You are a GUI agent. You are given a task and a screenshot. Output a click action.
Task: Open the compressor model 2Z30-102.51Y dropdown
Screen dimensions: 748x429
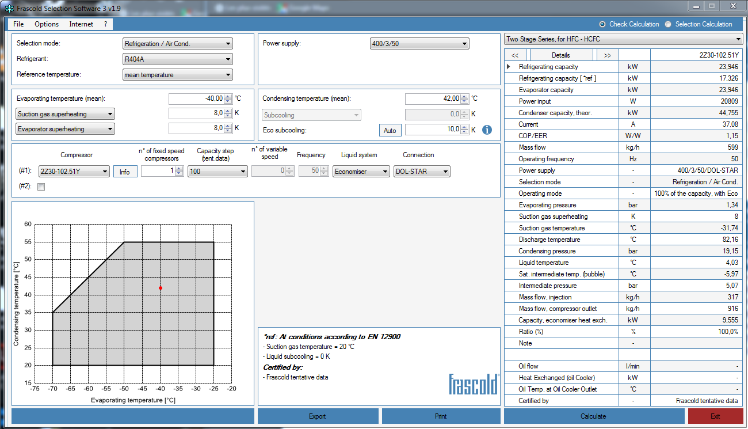tap(74, 171)
